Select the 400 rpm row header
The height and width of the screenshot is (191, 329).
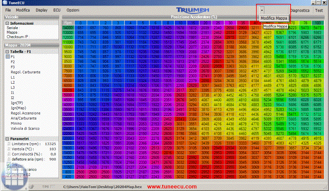[68, 177]
